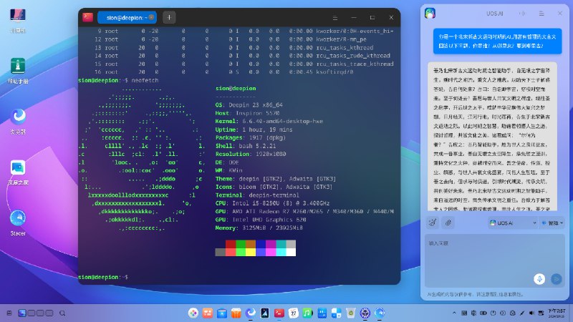Open the quick settings panel tray icon
The width and height of the screenshot is (573, 322).
point(541,313)
